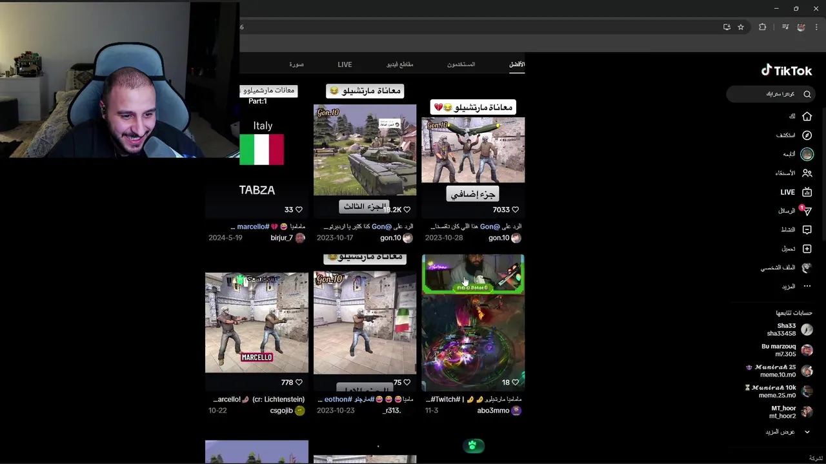Open birjur_7 author profile

[287, 238]
